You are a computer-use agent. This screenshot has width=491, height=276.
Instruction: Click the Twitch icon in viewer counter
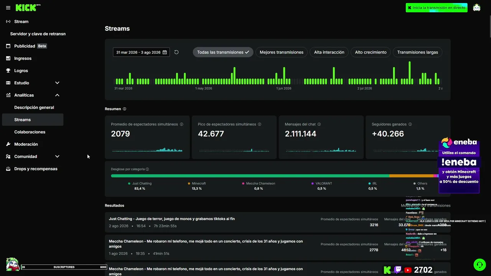pos(398,270)
